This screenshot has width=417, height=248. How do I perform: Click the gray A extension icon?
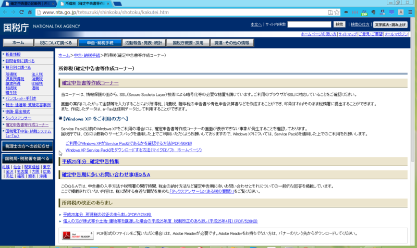click(x=401, y=12)
